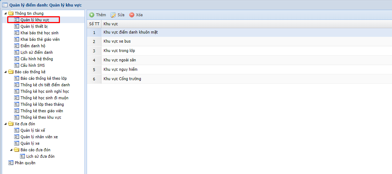Collapse the Báo cáo đưa đón subfolder
Viewport: 392px width, 174px height.
click(11, 150)
